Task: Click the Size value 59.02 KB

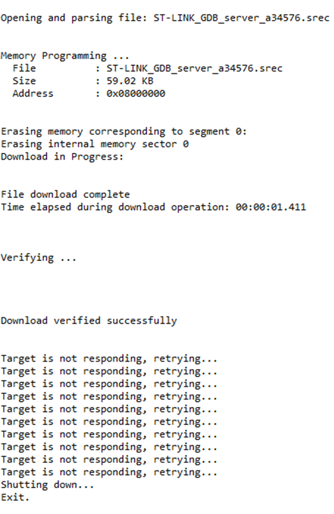Action: point(130,81)
